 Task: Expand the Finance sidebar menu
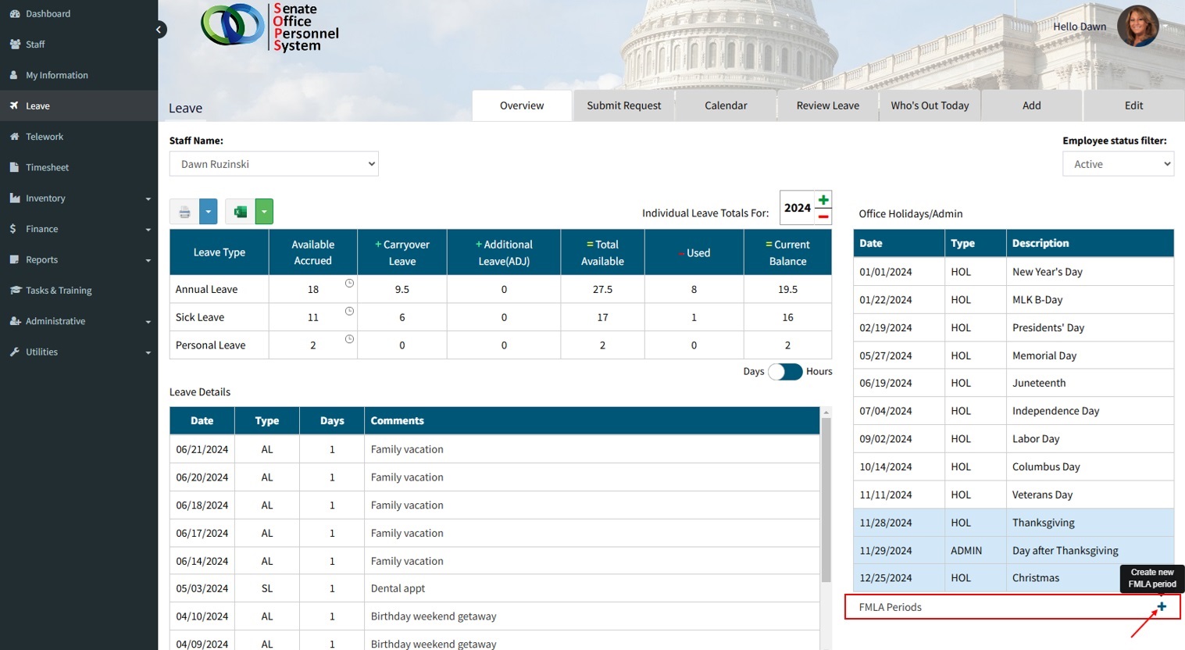point(78,229)
